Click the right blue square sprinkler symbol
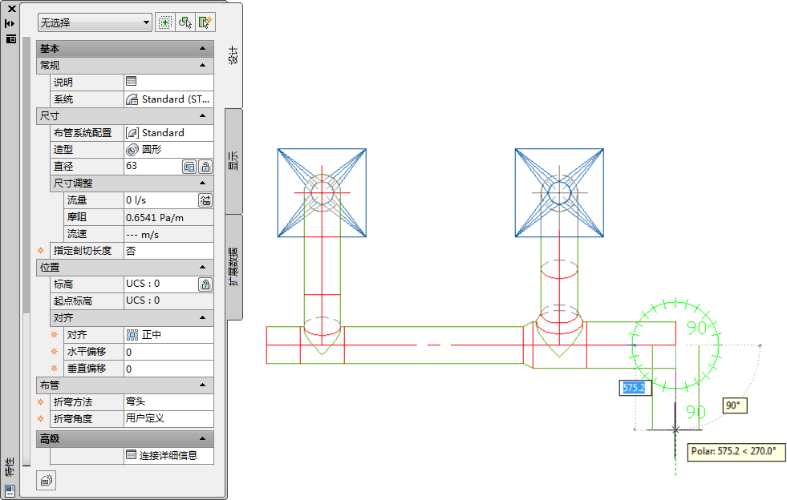The image size is (787, 500). point(559,192)
